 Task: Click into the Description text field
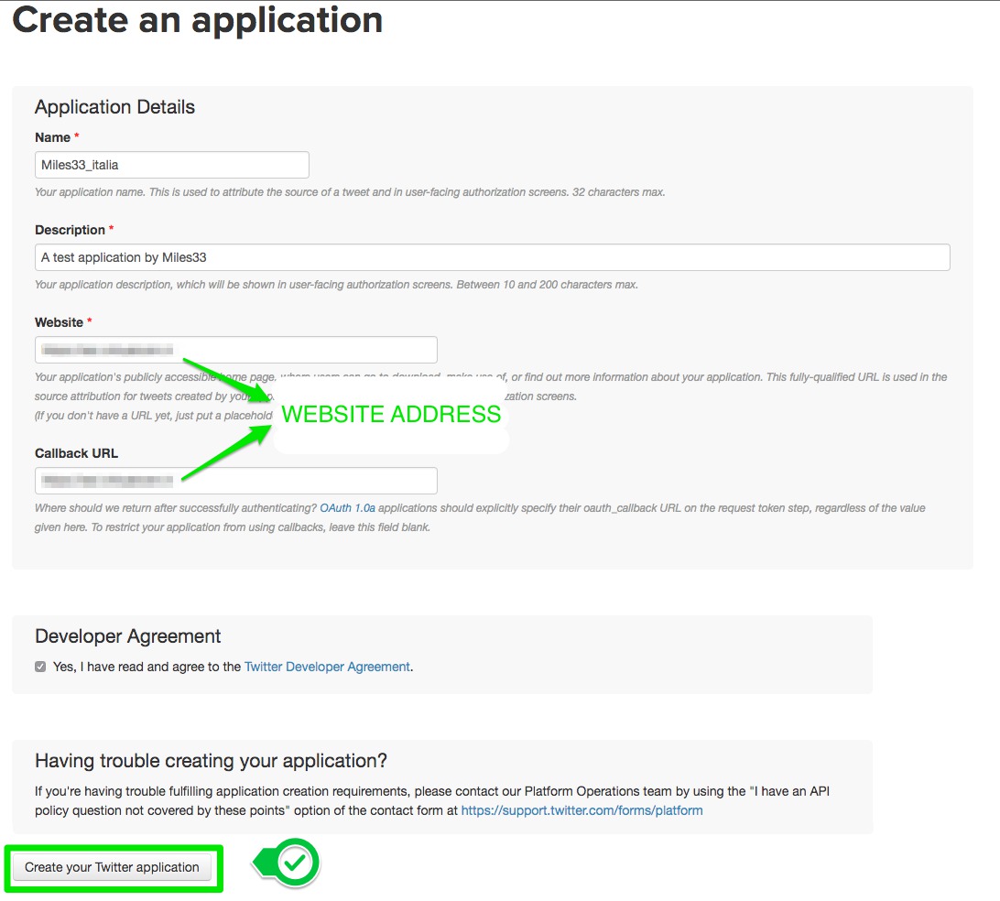click(x=492, y=257)
